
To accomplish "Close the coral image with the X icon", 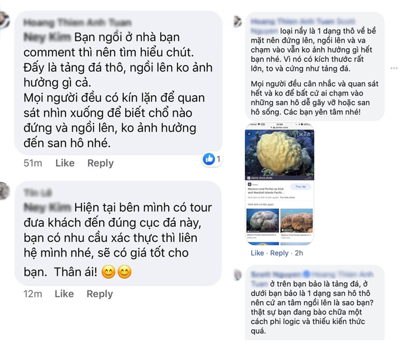I will (x=249, y=134).
